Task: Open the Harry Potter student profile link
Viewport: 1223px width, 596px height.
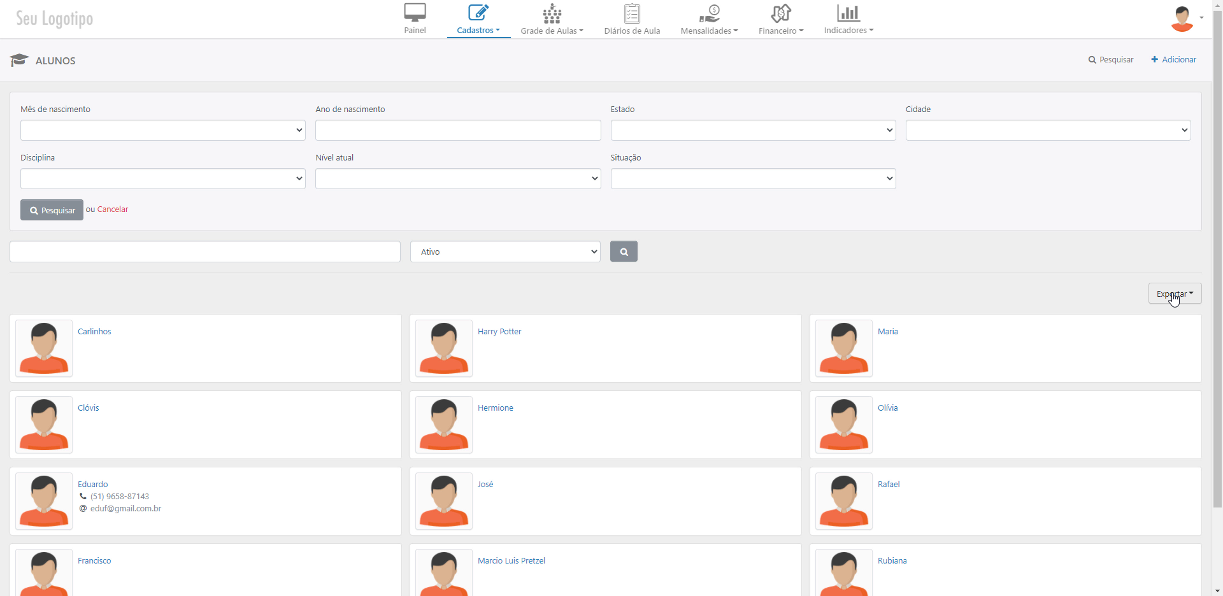Action: pos(499,332)
